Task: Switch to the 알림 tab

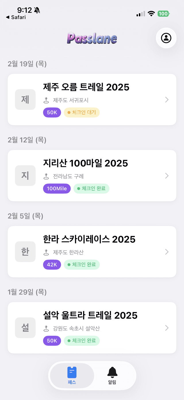Action: click(112, 376)
